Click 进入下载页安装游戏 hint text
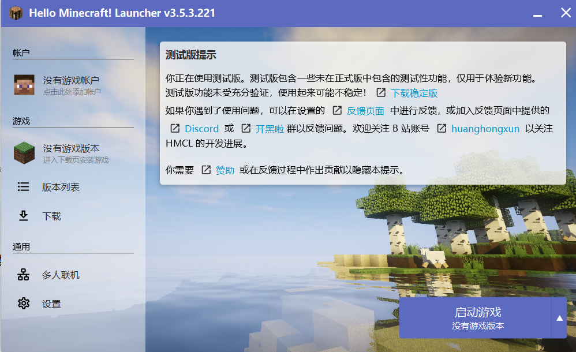Screen dimensions: 576x352 [x=76, y=160]
